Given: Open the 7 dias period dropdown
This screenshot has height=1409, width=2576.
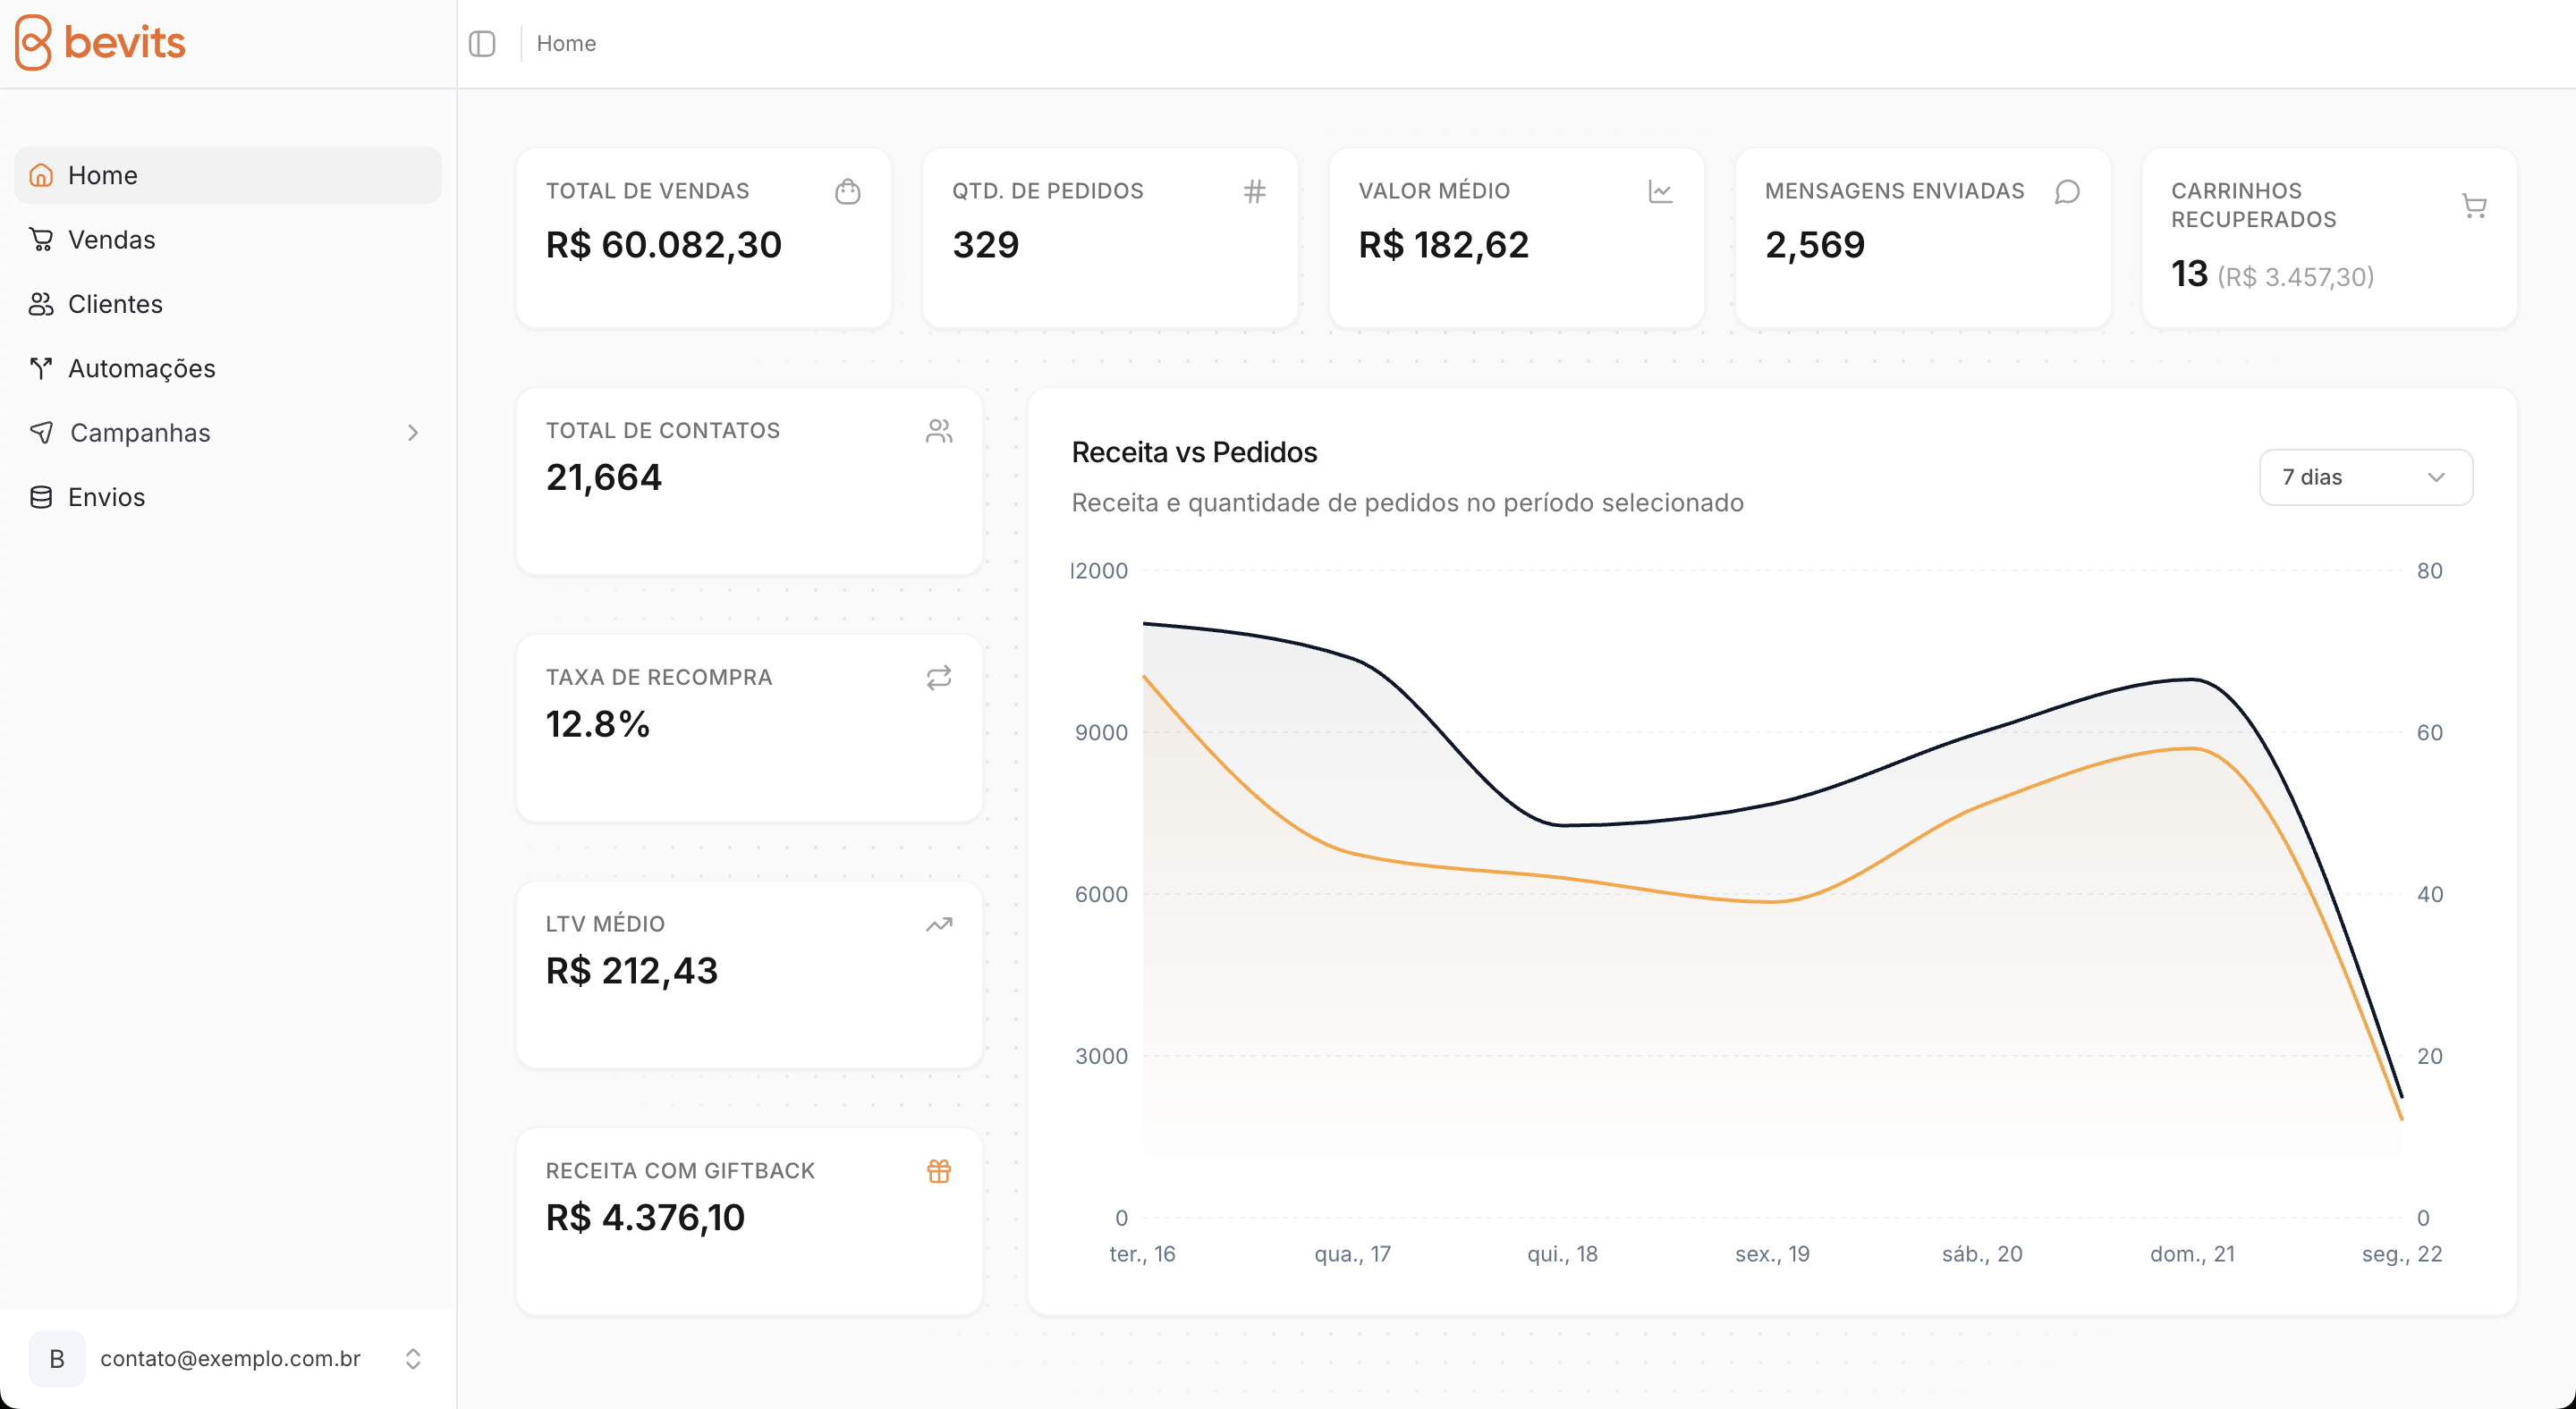Looking at the screenshot, I should click(x=2365, y=477).
